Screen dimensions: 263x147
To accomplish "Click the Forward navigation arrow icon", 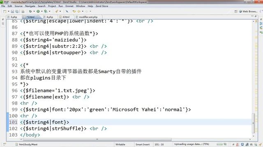I will point(87,11).
